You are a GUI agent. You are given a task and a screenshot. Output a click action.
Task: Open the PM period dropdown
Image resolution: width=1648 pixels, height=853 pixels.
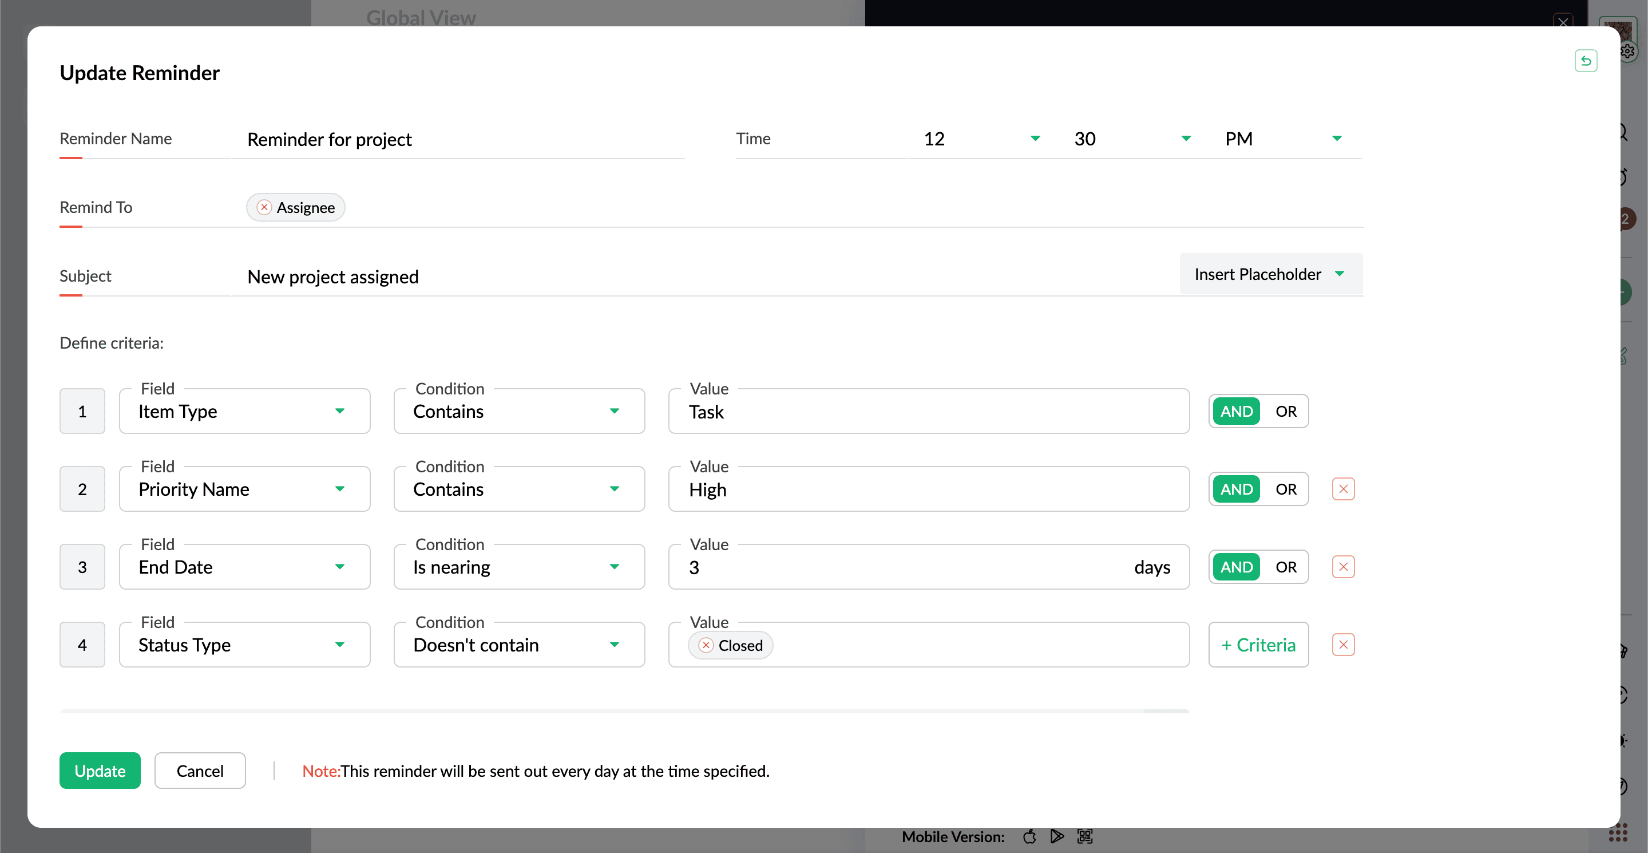coord(1283,139)
